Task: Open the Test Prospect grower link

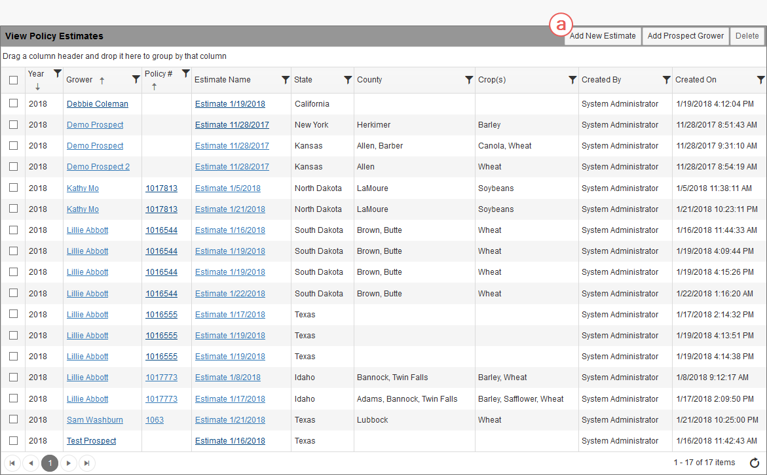Action: click(x=92, y=441)
